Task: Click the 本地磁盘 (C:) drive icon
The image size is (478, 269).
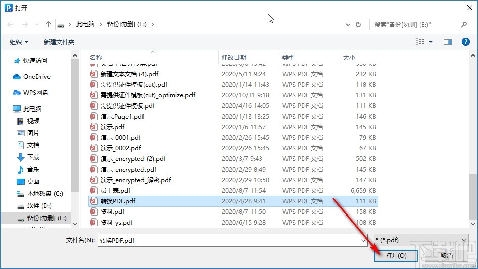Action: click(x=20, y=194)
